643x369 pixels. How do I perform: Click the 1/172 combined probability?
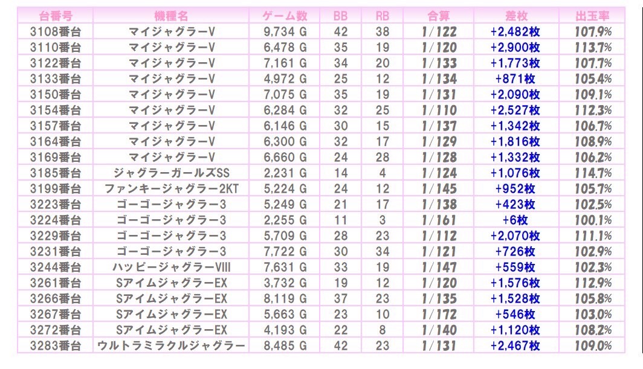click(439, 315)
